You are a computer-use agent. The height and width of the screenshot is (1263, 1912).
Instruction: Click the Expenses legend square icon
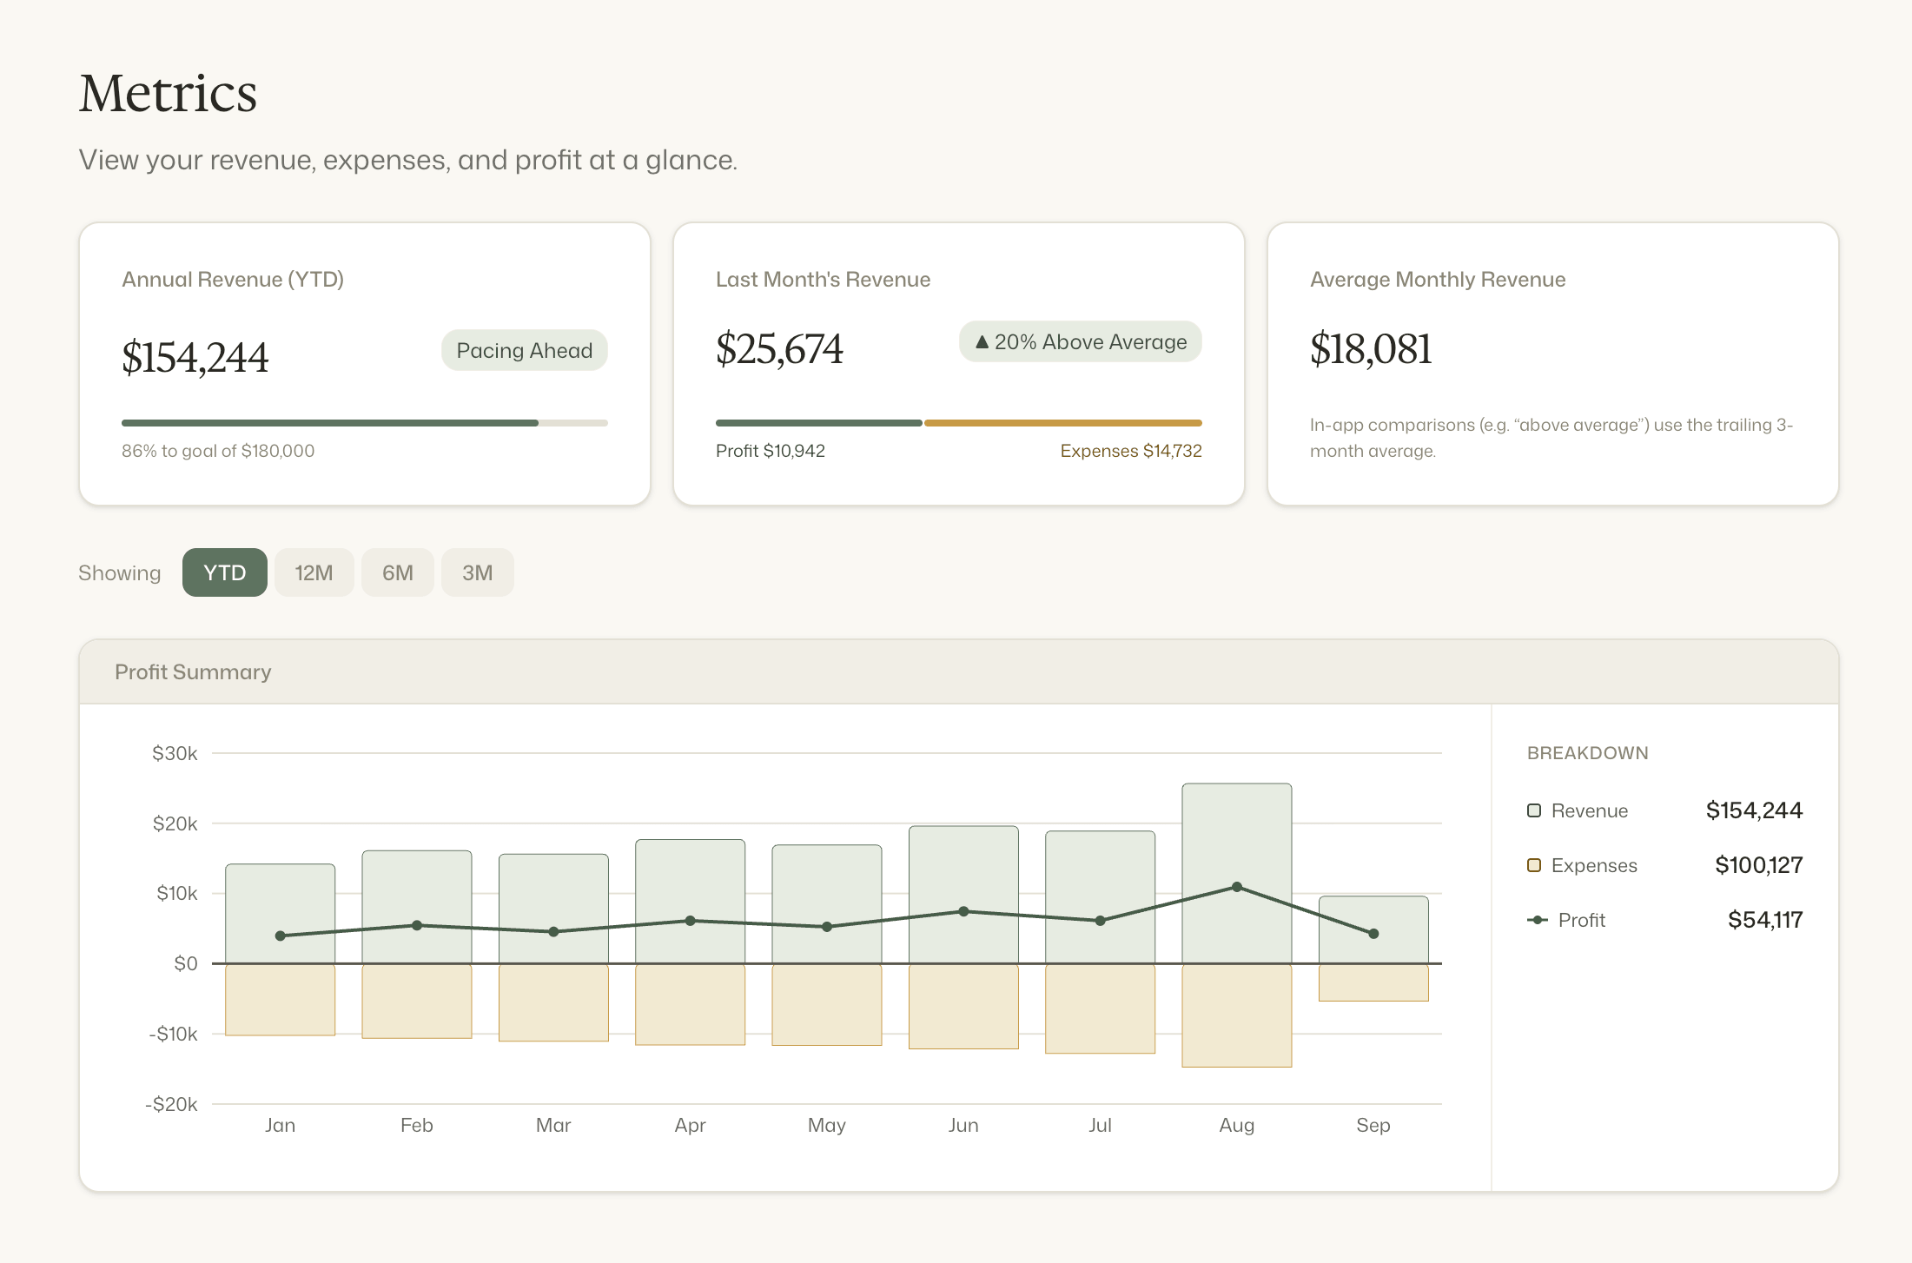coord(1534,865)
